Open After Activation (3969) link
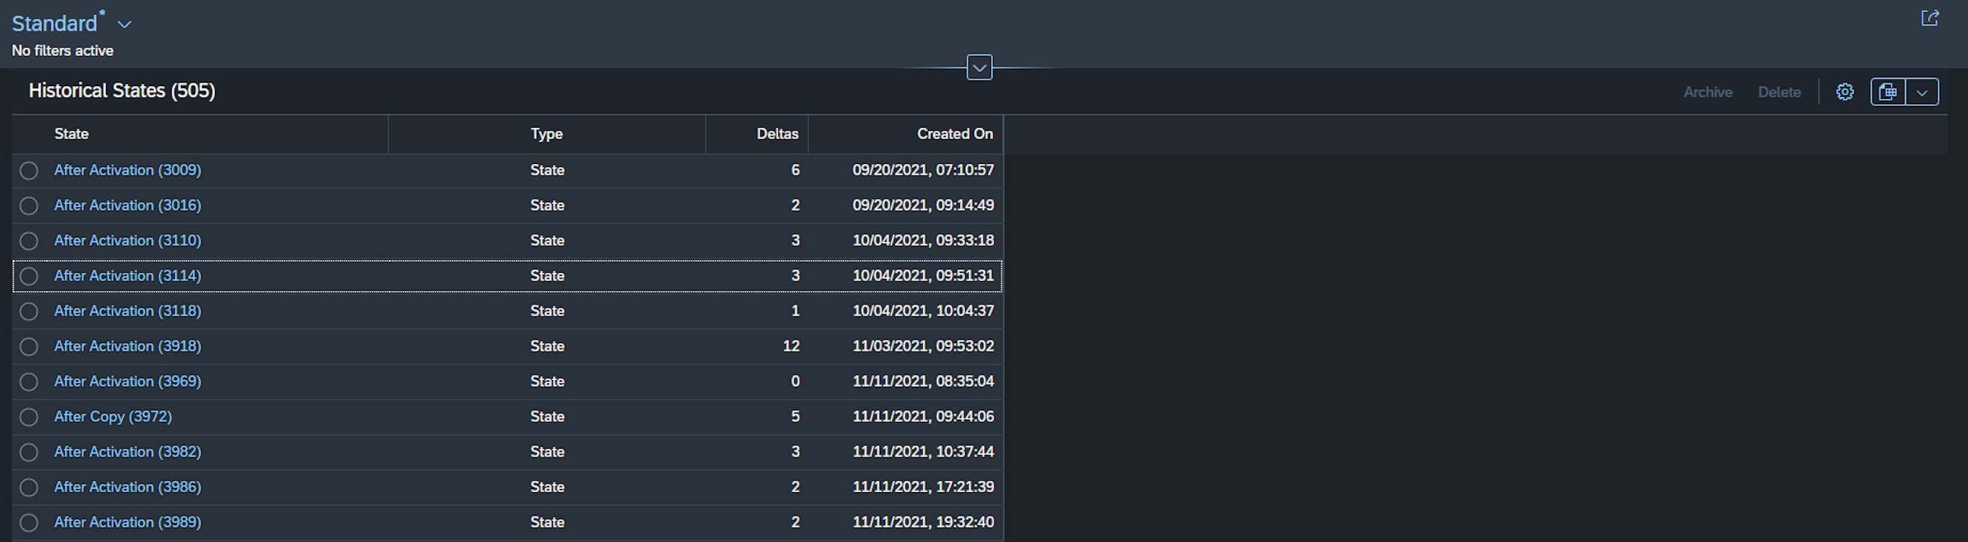This screenshot has height=542, width=1968. 128,382
